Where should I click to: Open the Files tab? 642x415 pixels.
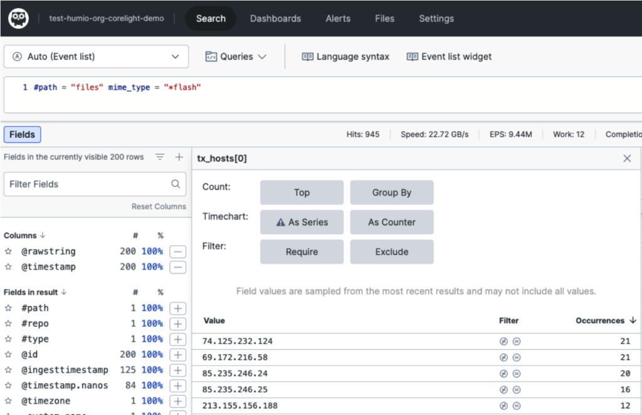[x=384, y=18]
